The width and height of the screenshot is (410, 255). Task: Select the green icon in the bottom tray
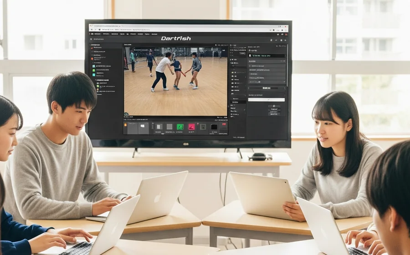[180, 127]
